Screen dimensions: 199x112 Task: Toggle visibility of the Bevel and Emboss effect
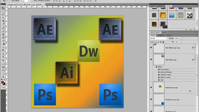[159, 72]
